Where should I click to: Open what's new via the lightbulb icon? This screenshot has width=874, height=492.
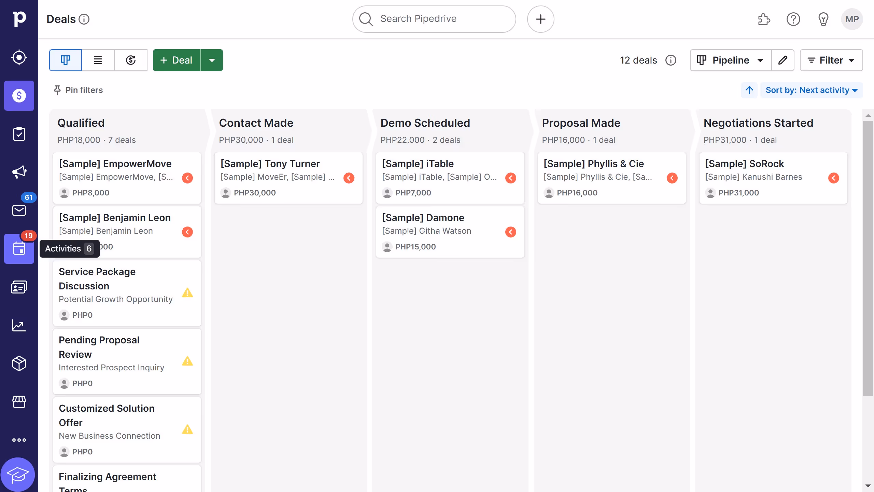coord(823,19)
